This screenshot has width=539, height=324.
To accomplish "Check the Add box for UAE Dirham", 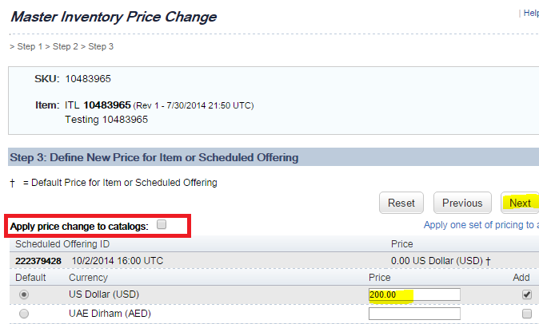I will point(527,314).
